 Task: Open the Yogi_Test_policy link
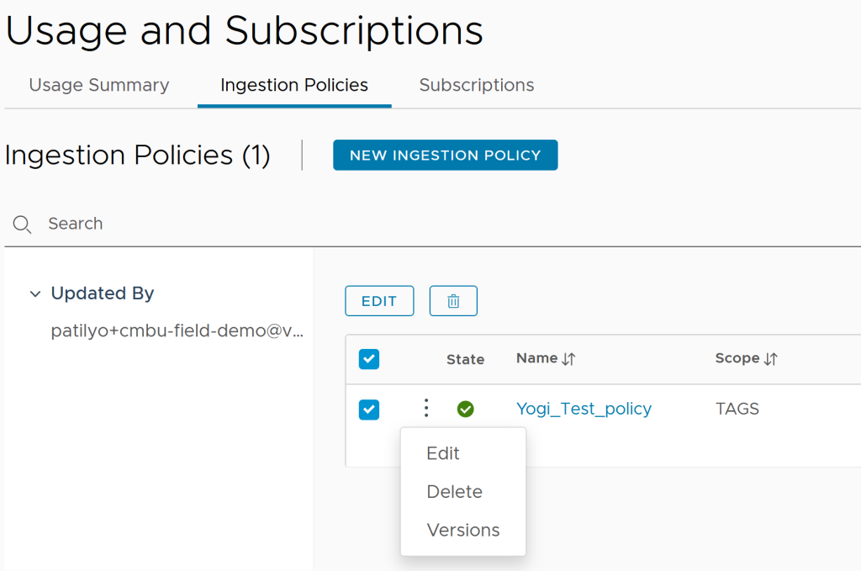click(584, 409)
